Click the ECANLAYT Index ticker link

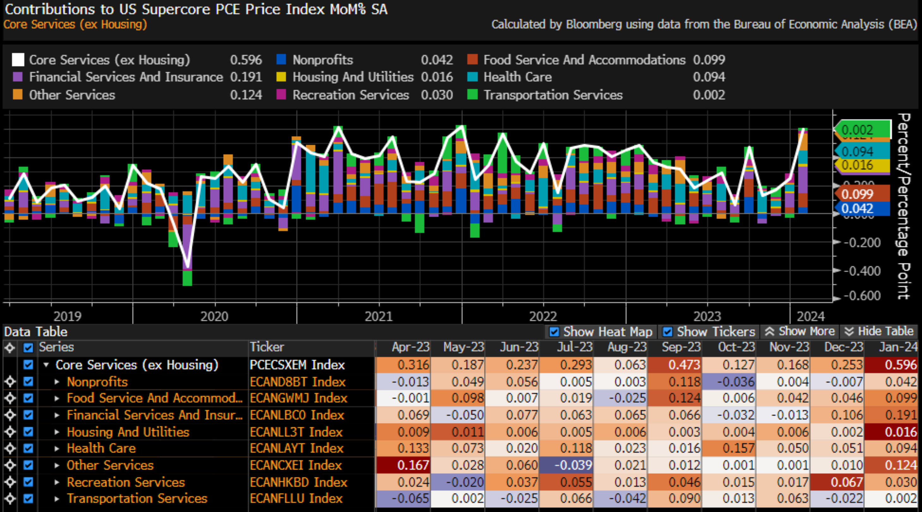(296, 448)
